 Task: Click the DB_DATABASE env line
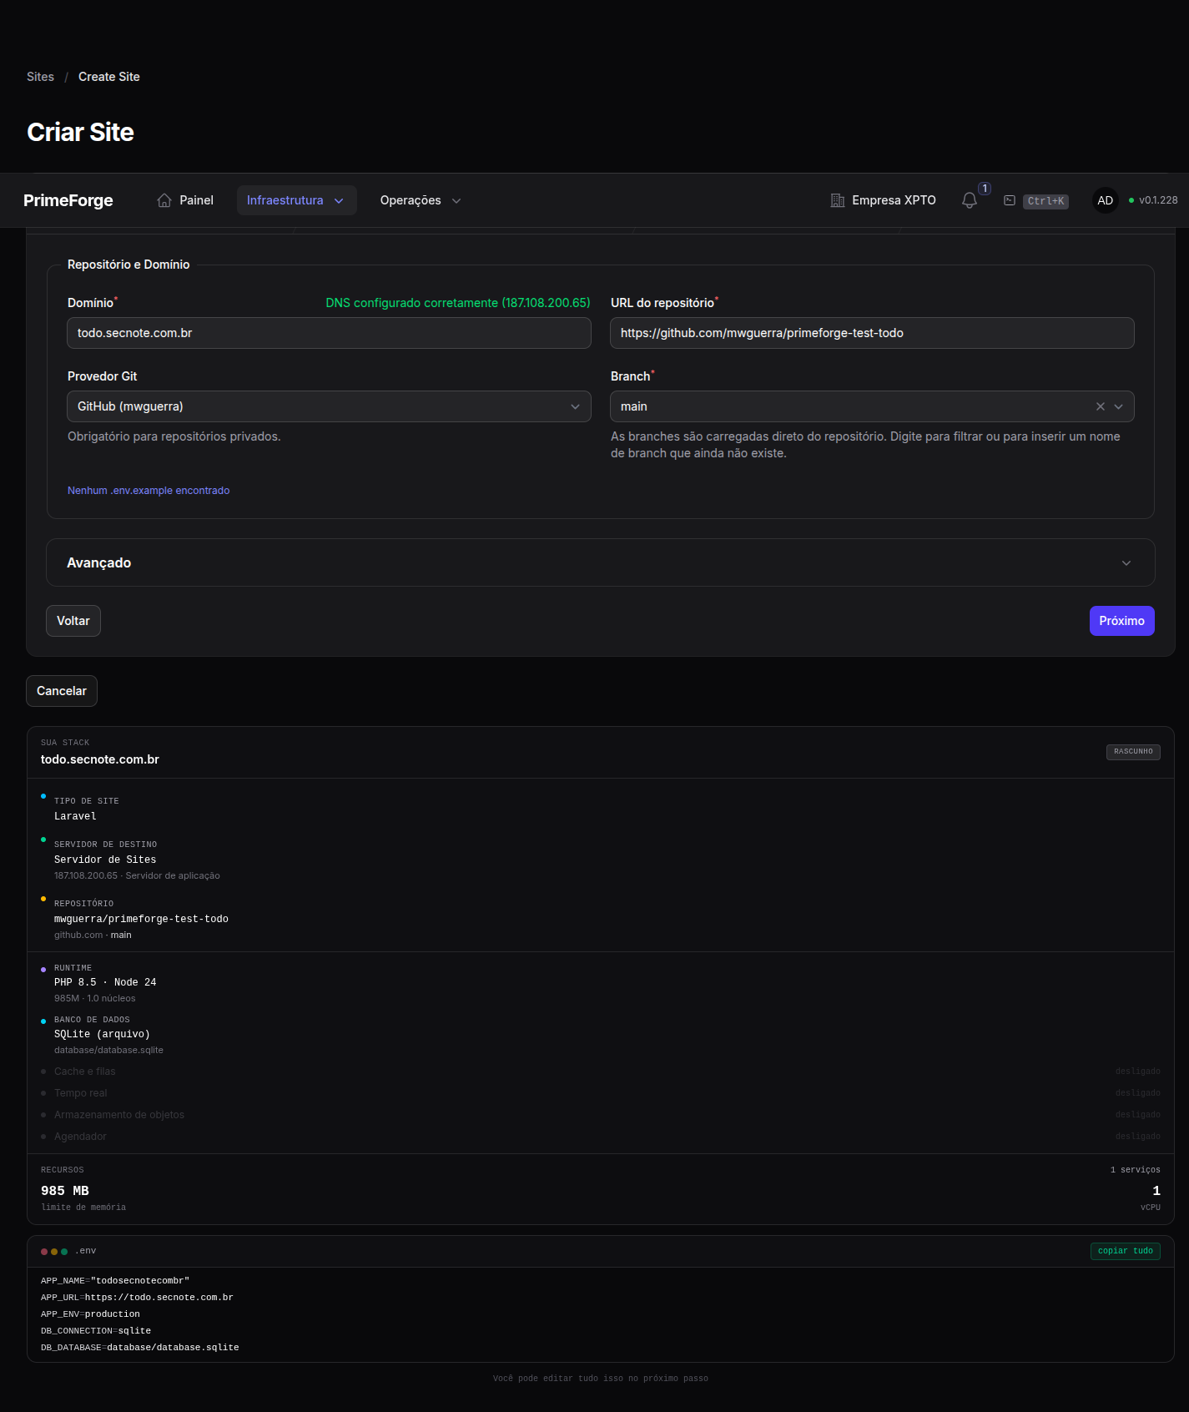pyautogui.click(x=140, y=1348)
